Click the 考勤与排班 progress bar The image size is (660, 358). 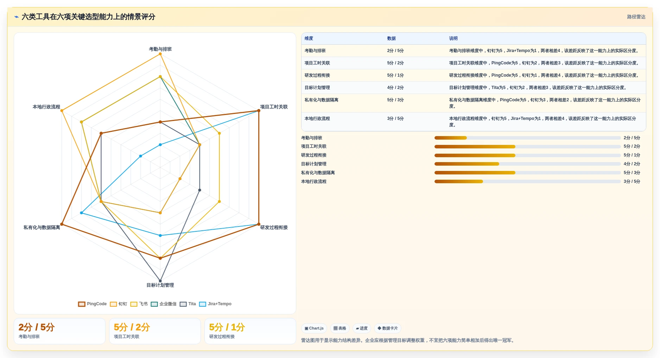527,138
